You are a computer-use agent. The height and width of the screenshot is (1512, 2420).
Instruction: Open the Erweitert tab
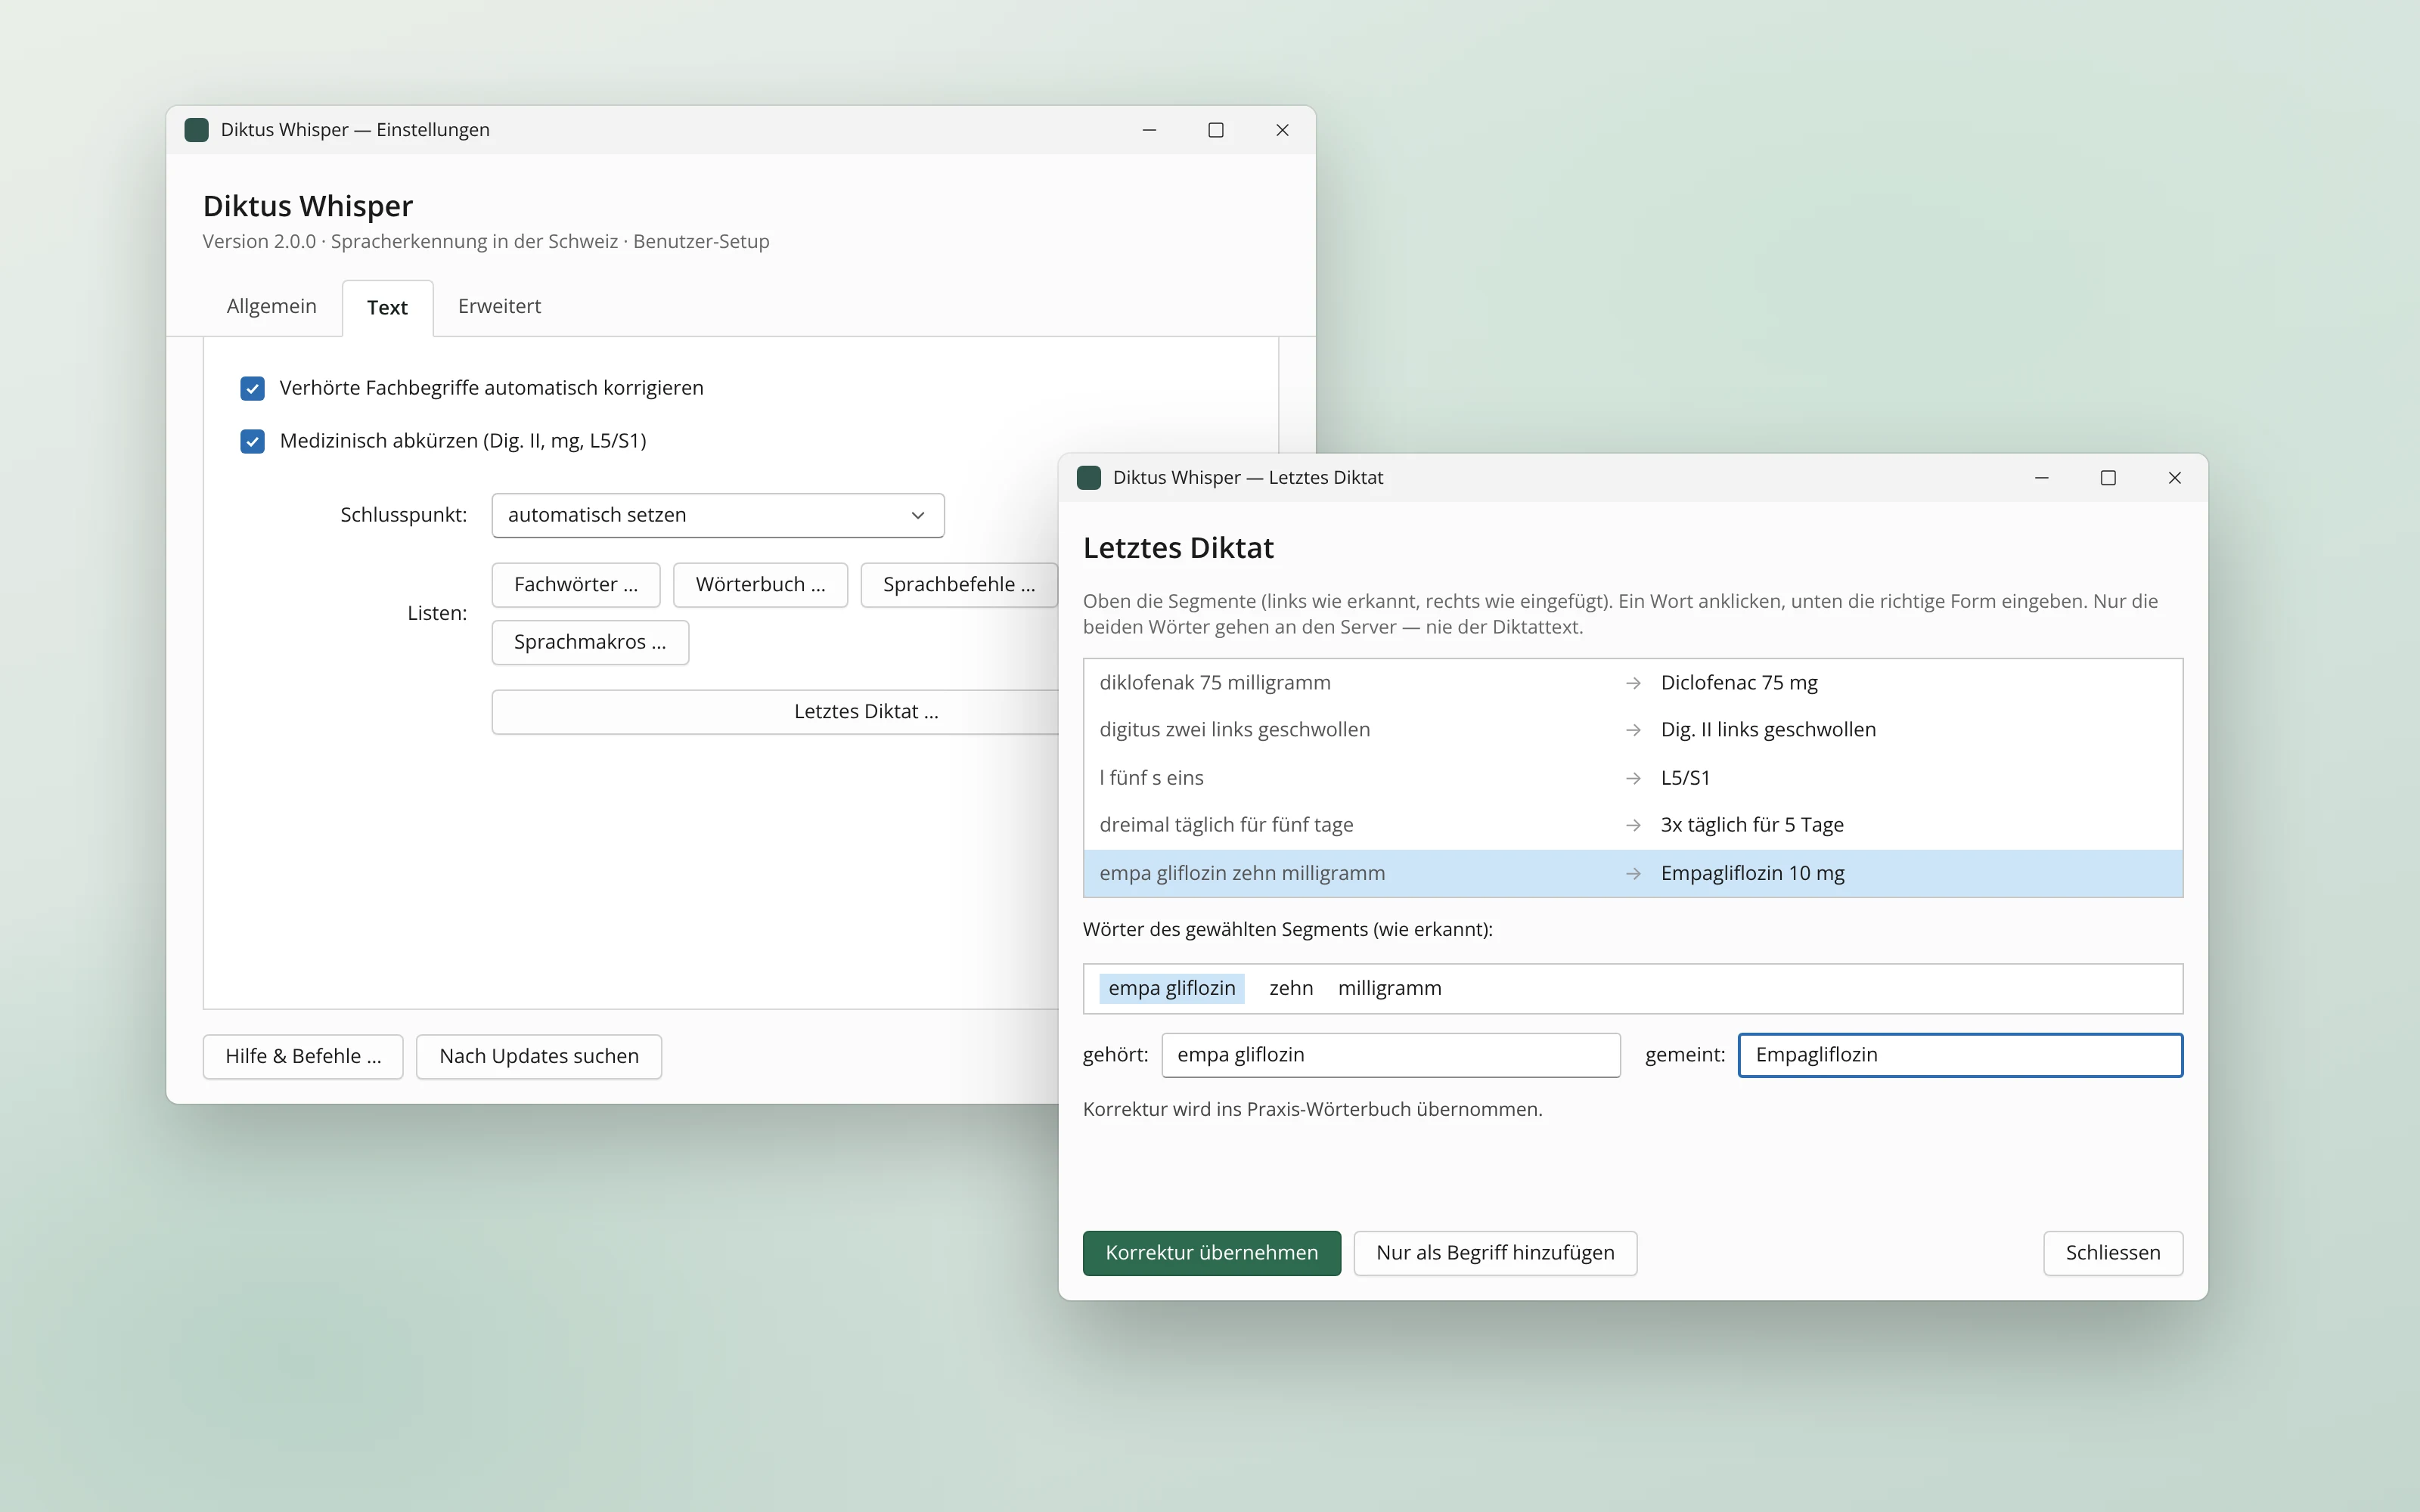click(x=499, y=306)
